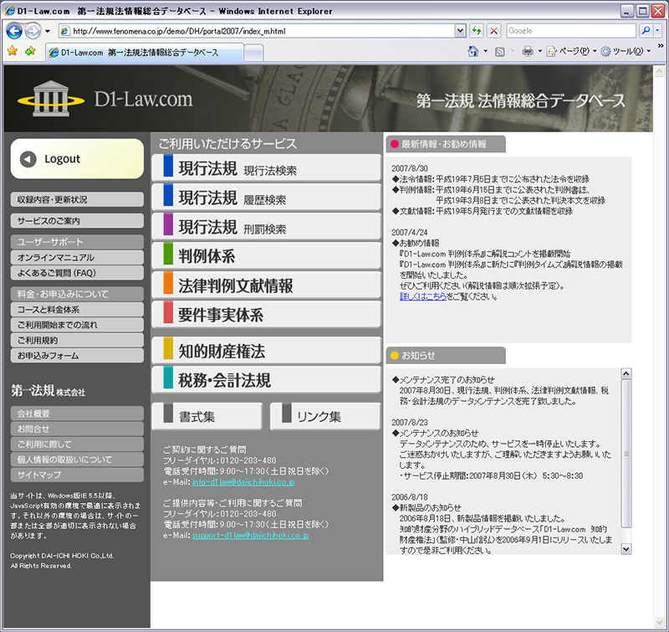Click the Add to Favorites icon
Viewport: 669px width, 632px height.
point(30,52)
